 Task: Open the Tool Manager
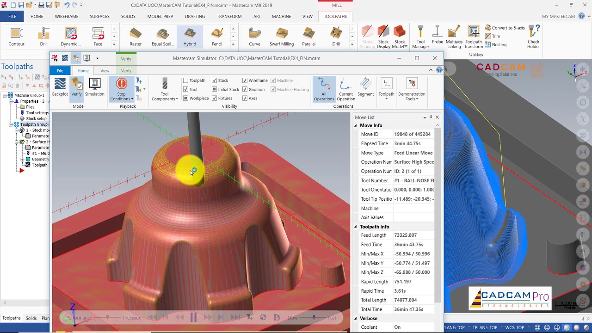pos(420,37)
